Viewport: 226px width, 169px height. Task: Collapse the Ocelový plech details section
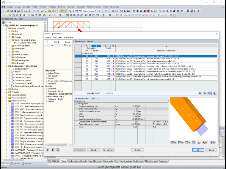[x=76, y=104]
